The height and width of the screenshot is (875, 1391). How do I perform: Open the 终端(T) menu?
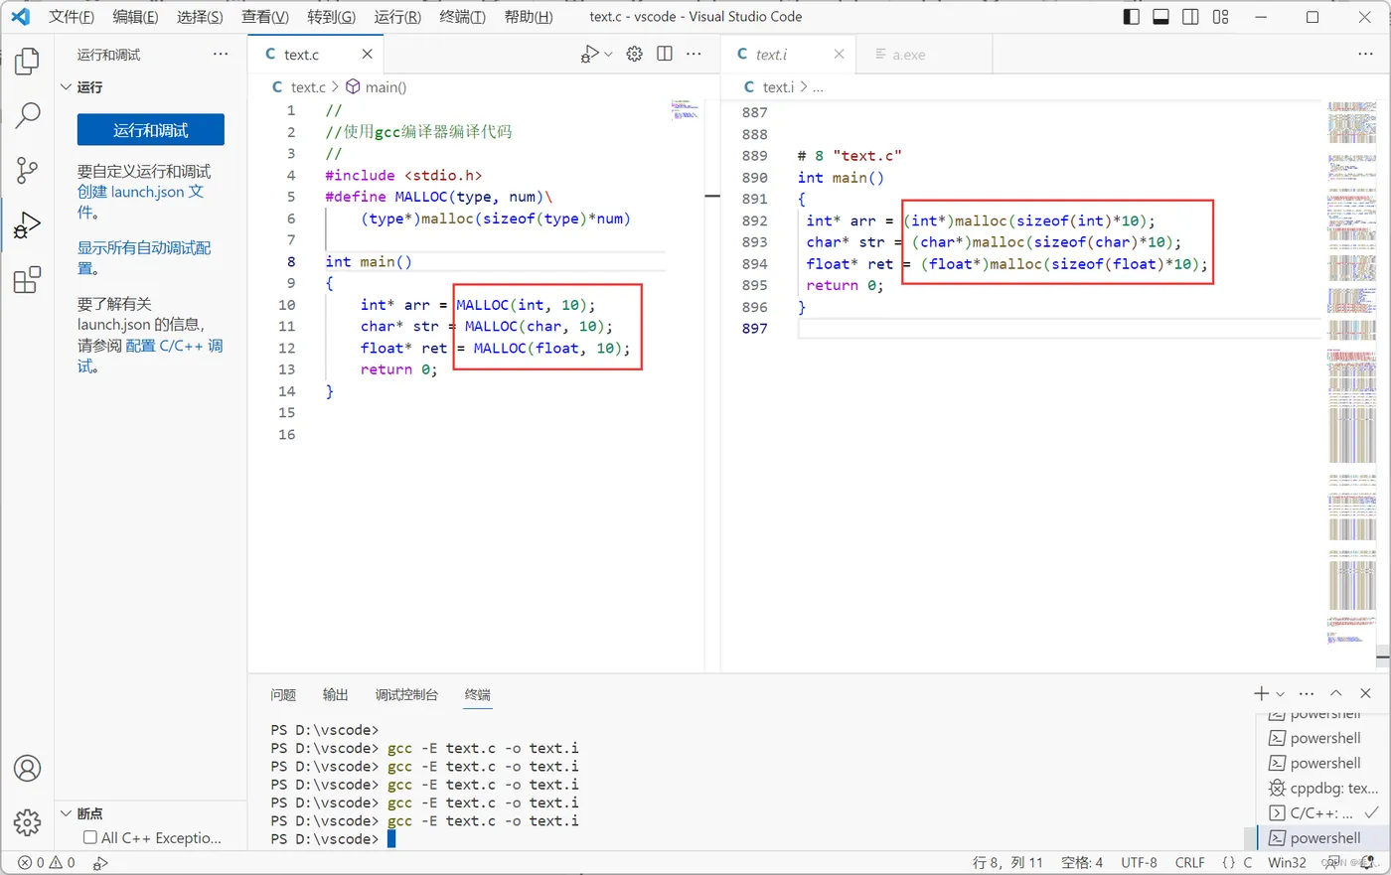462,17
